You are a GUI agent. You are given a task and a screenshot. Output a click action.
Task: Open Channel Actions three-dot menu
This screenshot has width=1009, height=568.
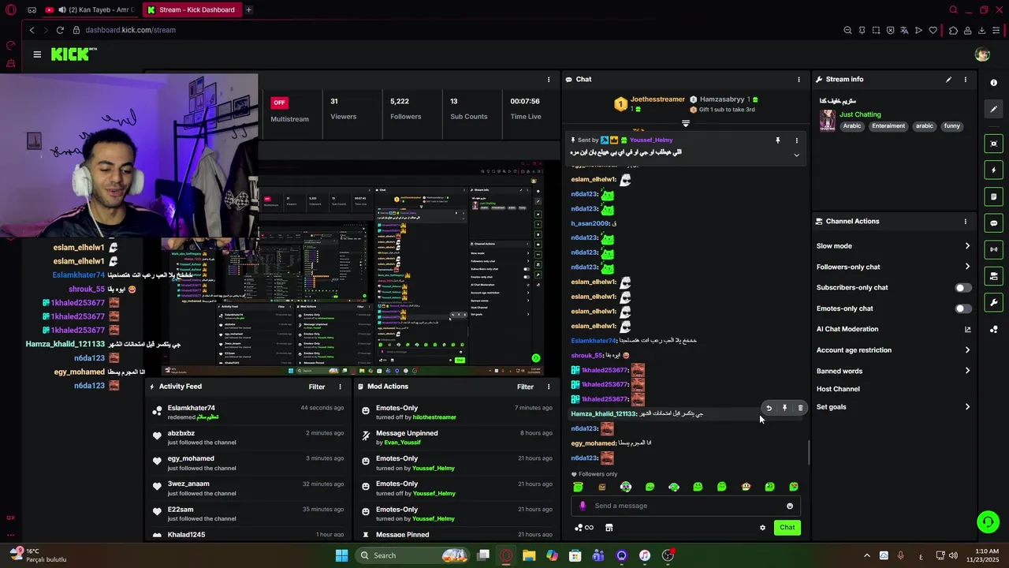click(965, 222)
